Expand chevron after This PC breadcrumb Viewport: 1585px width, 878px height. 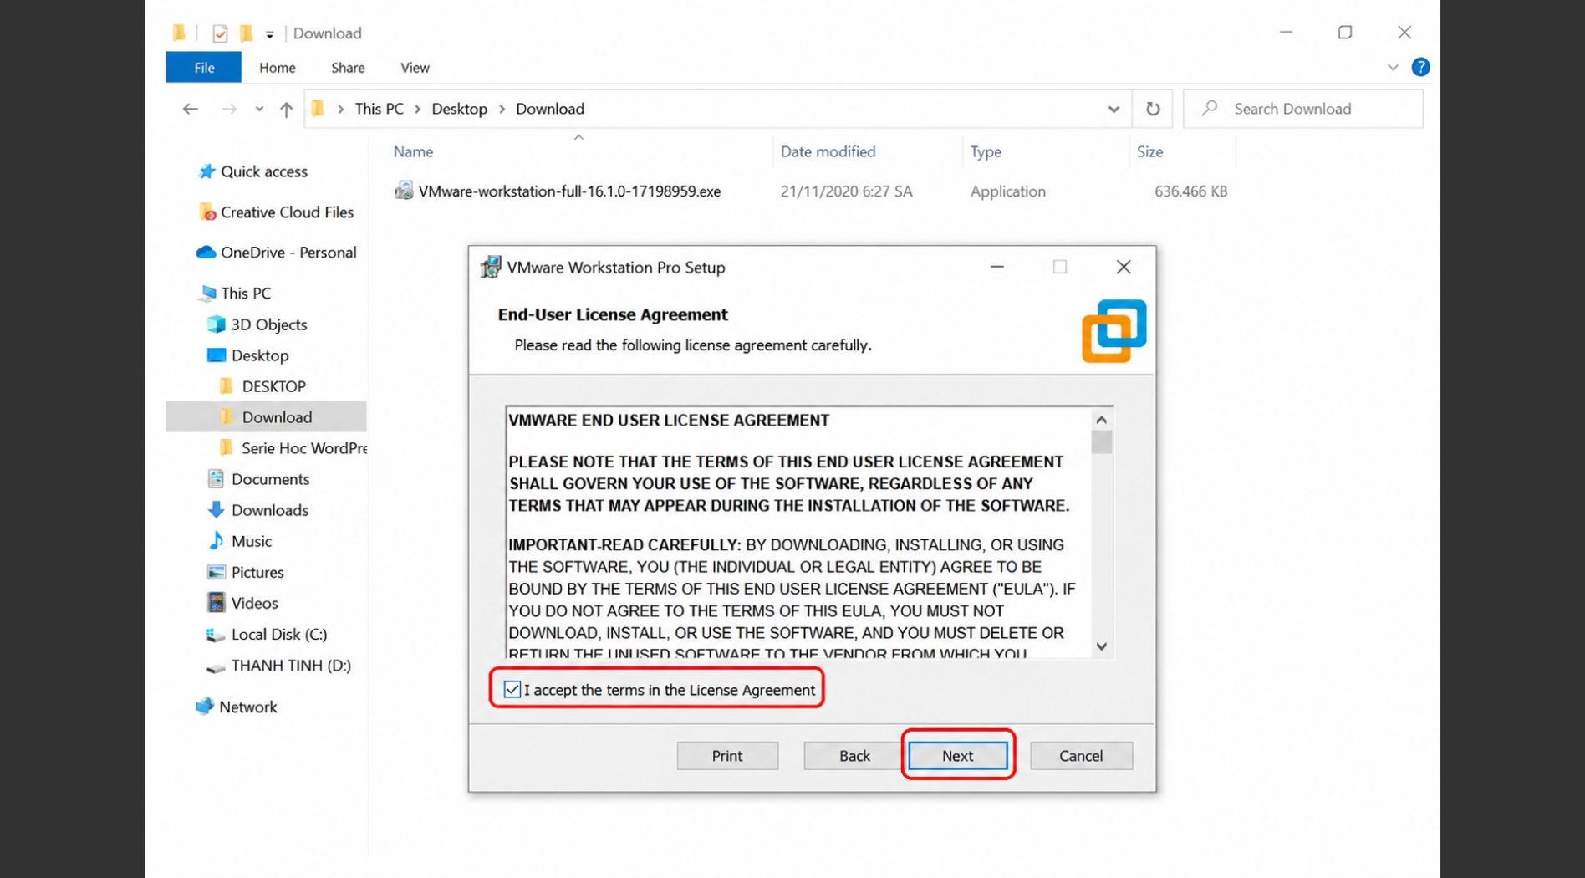coord(417,109)
